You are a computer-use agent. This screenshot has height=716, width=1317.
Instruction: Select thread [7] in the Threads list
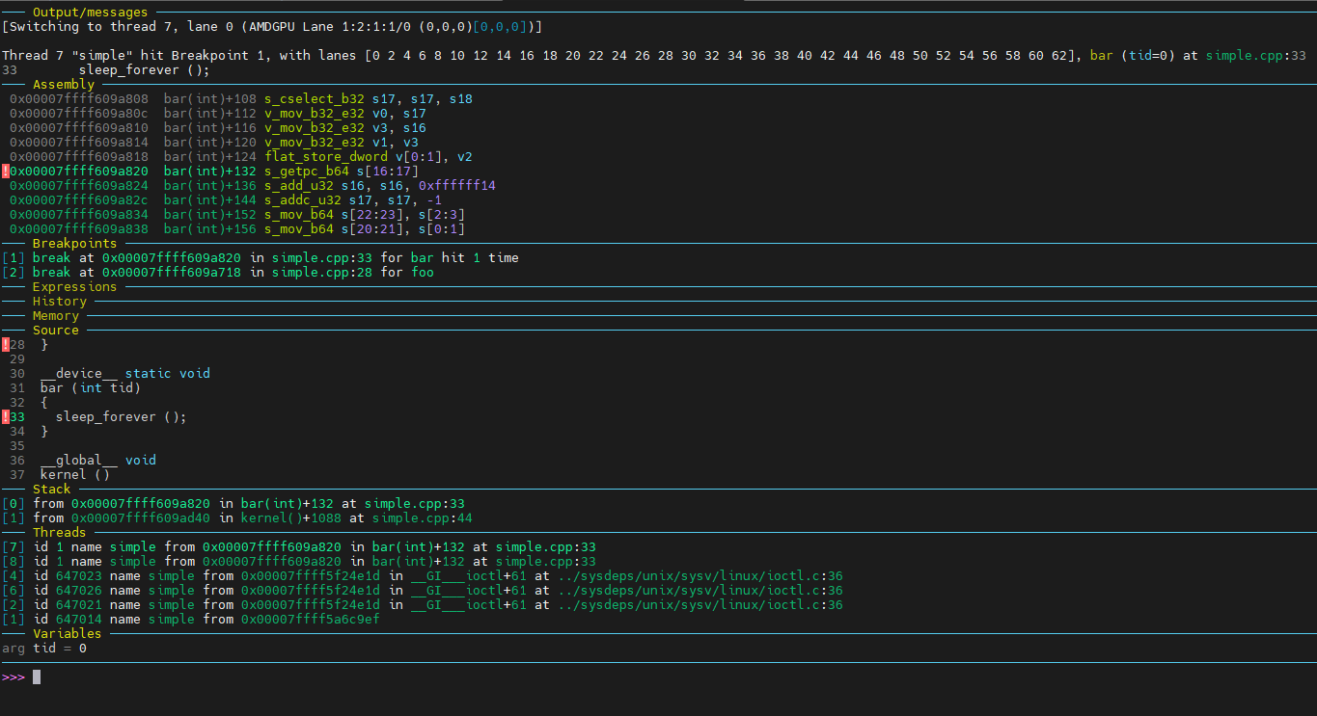[x=13, y=547]
